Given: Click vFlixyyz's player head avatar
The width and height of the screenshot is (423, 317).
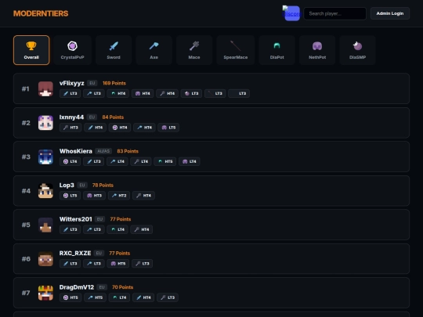Looking at the screenshot, I should tap(45, 88).
